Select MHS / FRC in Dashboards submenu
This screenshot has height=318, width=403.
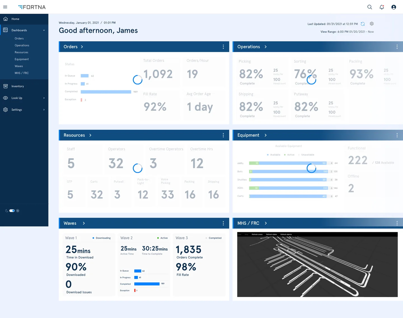tap(22, 73)
